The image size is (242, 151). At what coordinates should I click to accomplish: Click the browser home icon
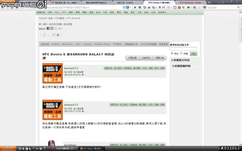pyautogui.click(x=17, y=8)
